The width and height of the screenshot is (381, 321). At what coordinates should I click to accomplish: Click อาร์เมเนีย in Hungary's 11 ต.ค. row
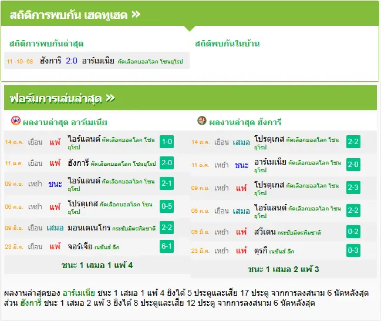click(x=270, y=162)
